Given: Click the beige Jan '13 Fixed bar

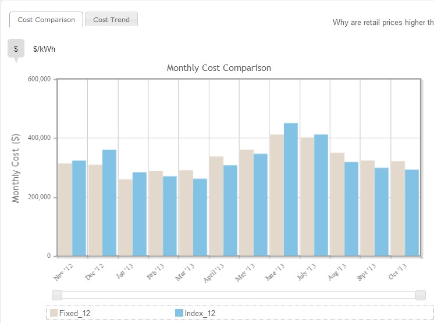Looking at the screenshot, I should 126,218.
